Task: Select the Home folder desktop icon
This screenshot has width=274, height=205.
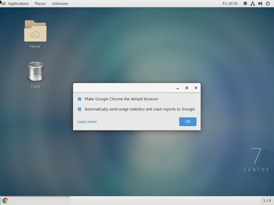Action: click(35, 34)
